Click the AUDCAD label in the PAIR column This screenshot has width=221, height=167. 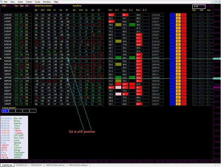8,15
